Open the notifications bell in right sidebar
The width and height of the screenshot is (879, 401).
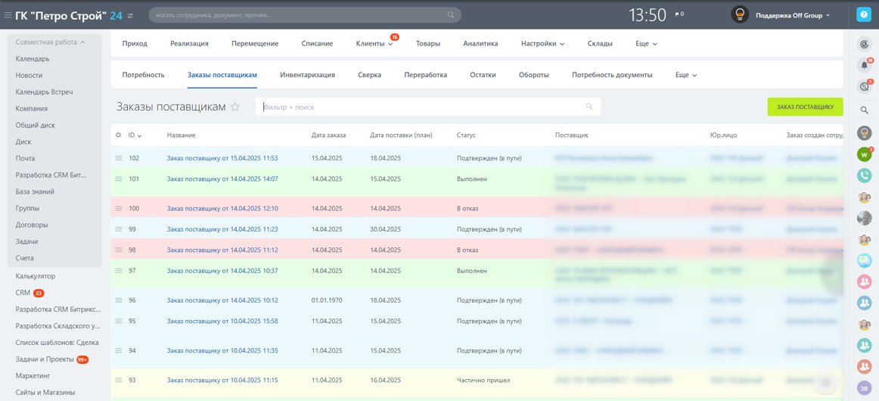[864, 65]
